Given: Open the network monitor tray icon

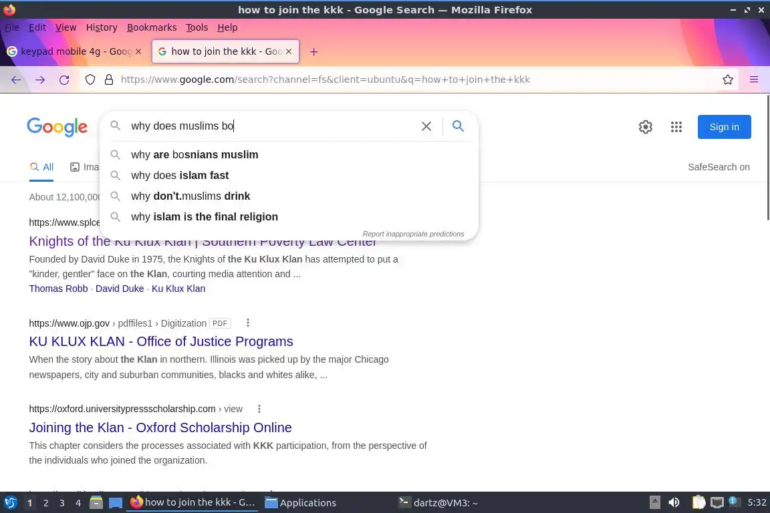Looking at the screenshot, I should pyautogui.click(x=717, y=502).
